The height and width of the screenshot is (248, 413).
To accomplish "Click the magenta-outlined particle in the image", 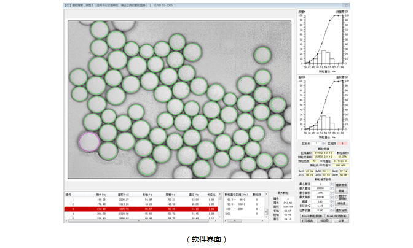I will [x=89, y=142].
